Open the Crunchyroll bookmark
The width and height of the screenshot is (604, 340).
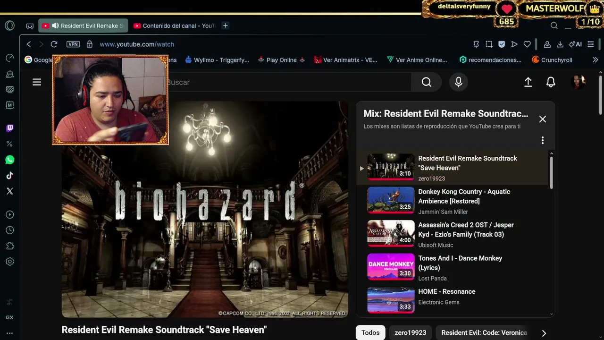tap(552, 60)
